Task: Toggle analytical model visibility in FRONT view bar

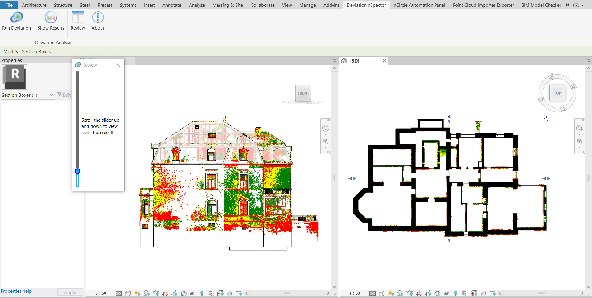Action: [220, 293]
